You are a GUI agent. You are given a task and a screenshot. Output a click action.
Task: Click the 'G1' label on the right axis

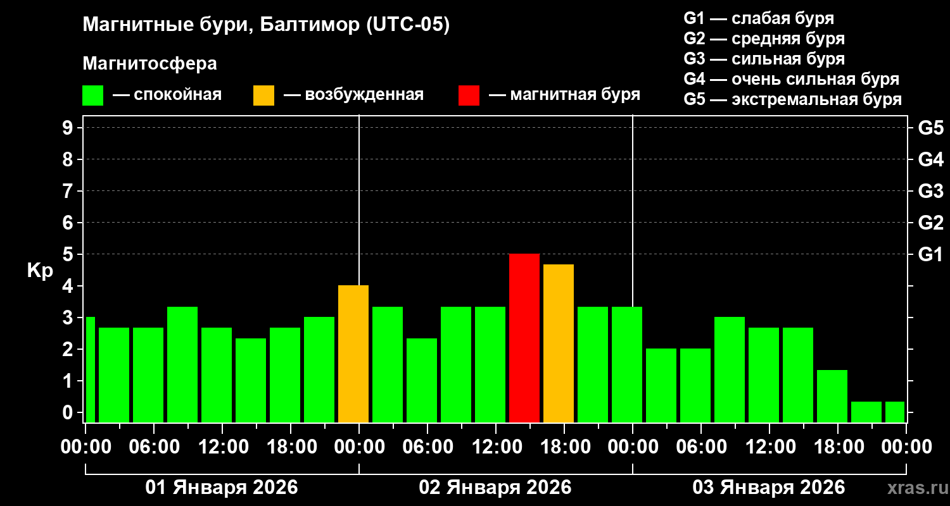click(x=930, y=254)
